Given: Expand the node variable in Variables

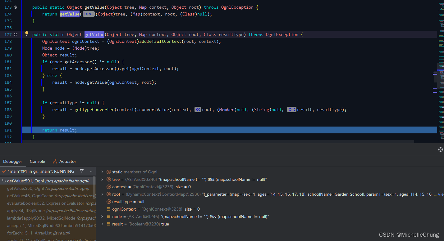Looking at the screenshot, I should click(x=102, y=216).
